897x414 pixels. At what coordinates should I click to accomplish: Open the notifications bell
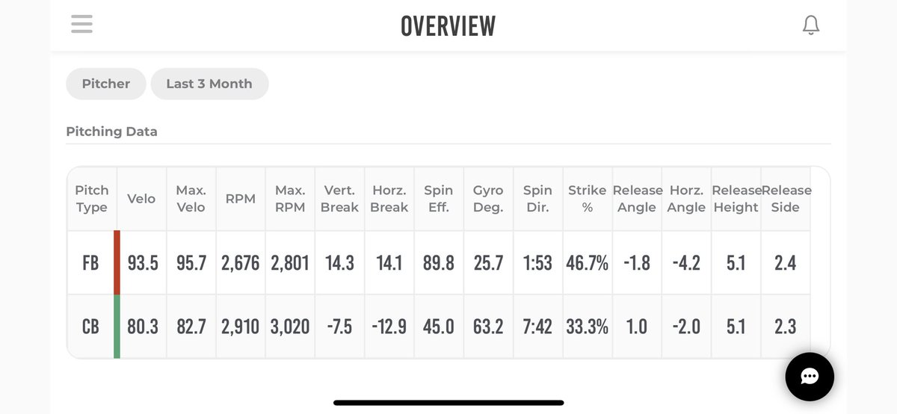[x=811, y=25]
